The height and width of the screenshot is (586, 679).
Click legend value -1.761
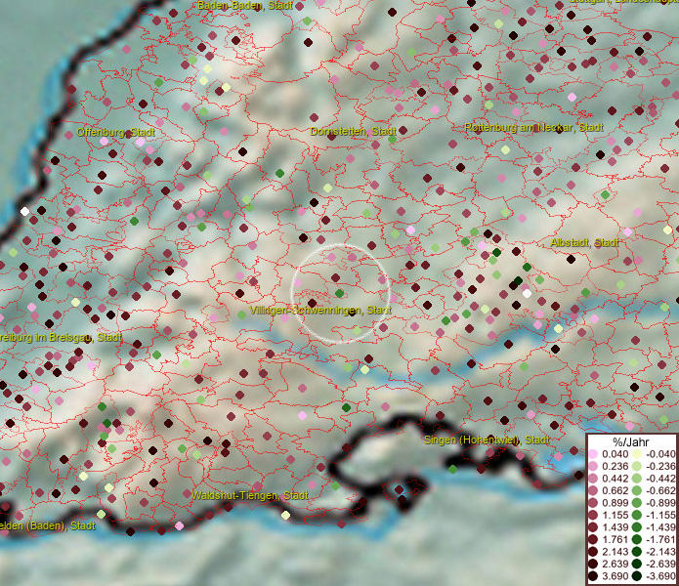(660, 539)
